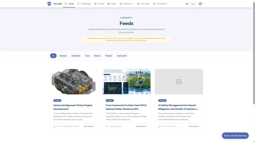Filter feeds by Tool

pos(87,56)
